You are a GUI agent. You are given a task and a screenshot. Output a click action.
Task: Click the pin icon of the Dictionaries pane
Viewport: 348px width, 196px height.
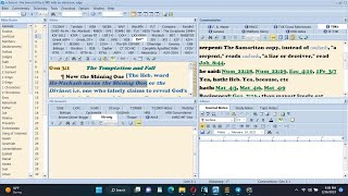click(x=195, y=102)
